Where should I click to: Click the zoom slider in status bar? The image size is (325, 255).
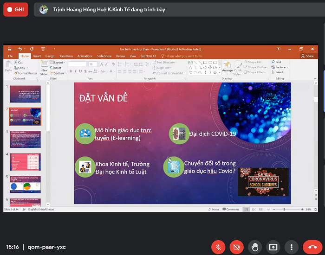(284, 210)
